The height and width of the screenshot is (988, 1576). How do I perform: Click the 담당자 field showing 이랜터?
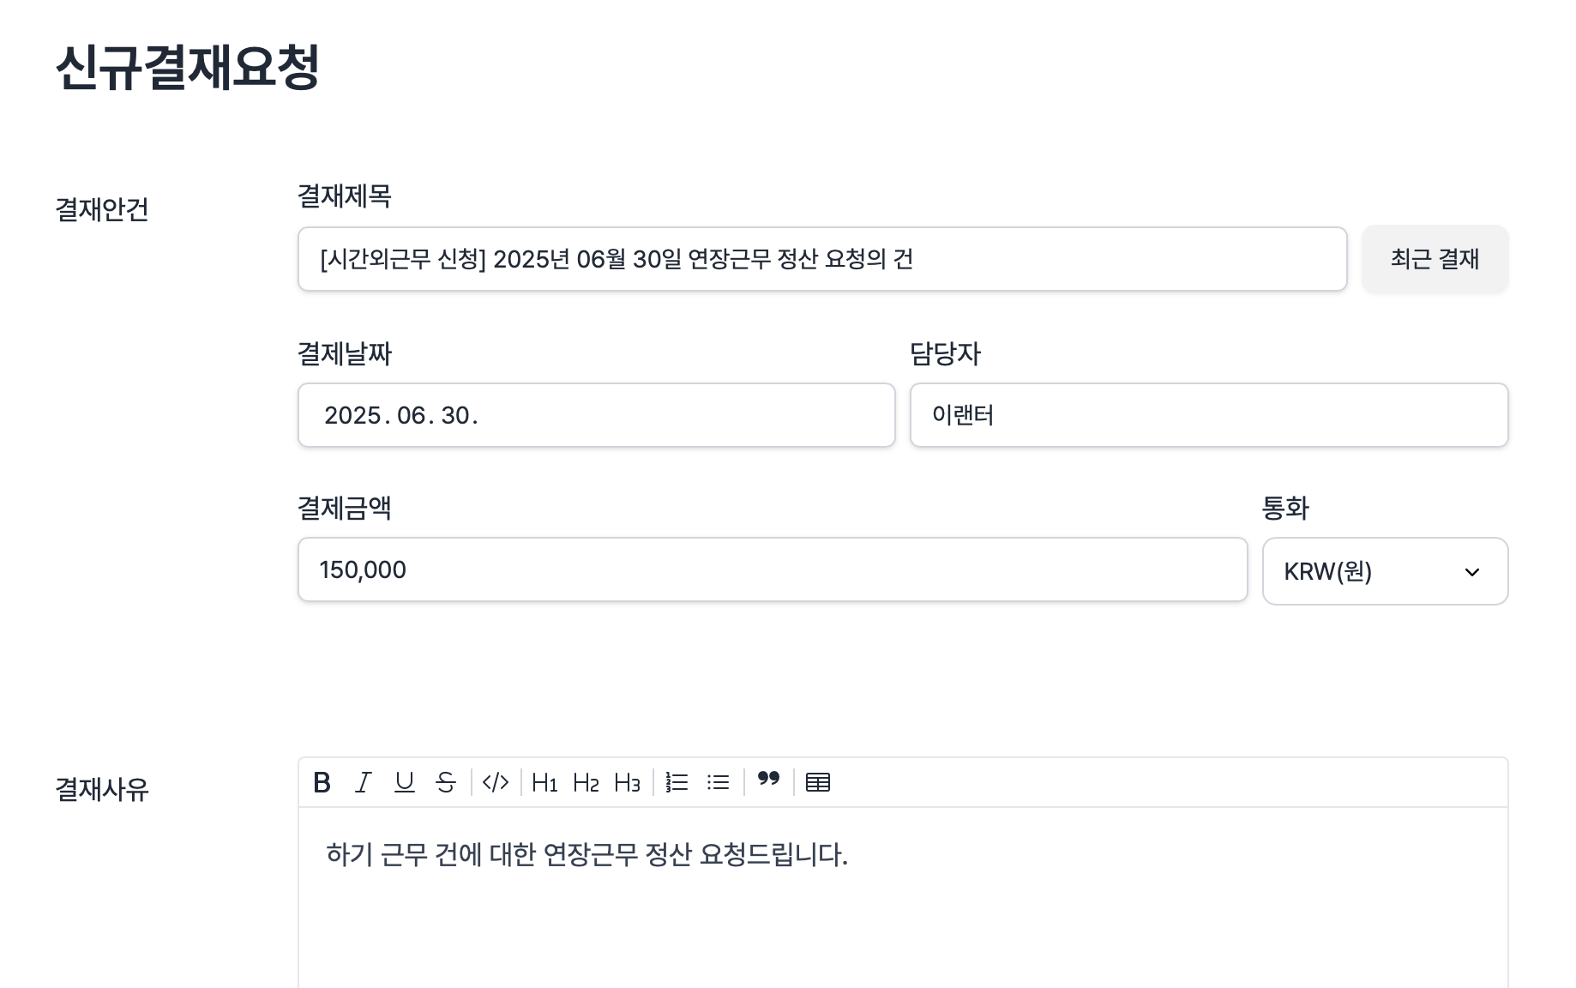[x=1208, y=416]
